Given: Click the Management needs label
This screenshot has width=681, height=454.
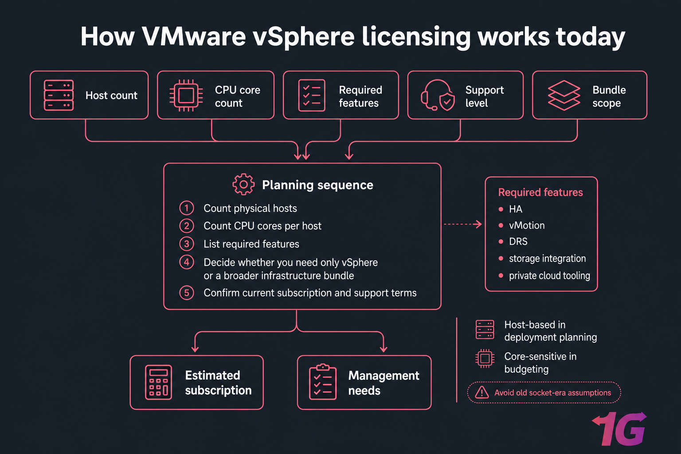Looking at the screenshot, I should pyautogui.click(x=384, y=383).
